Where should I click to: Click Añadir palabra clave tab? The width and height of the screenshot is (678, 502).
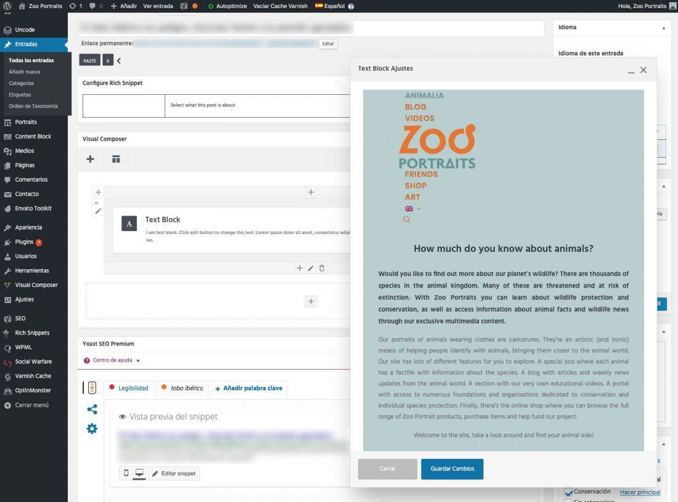pos(248,388)
